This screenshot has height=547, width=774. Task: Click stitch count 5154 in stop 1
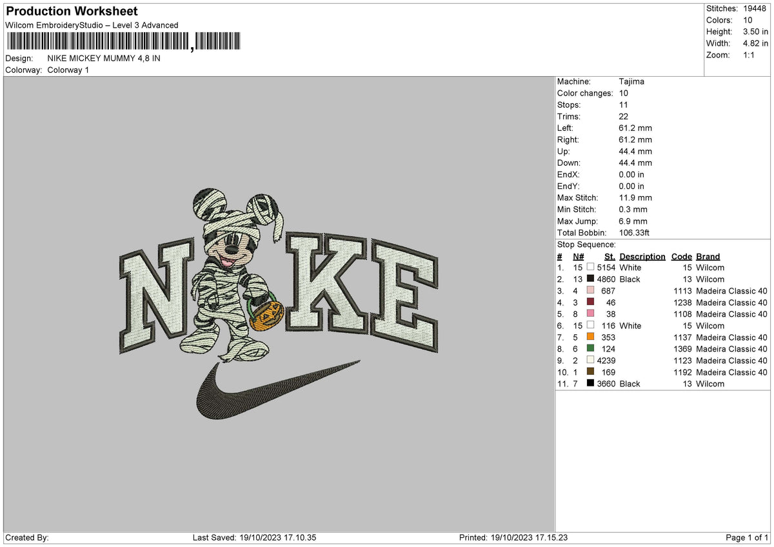point(606,267)
